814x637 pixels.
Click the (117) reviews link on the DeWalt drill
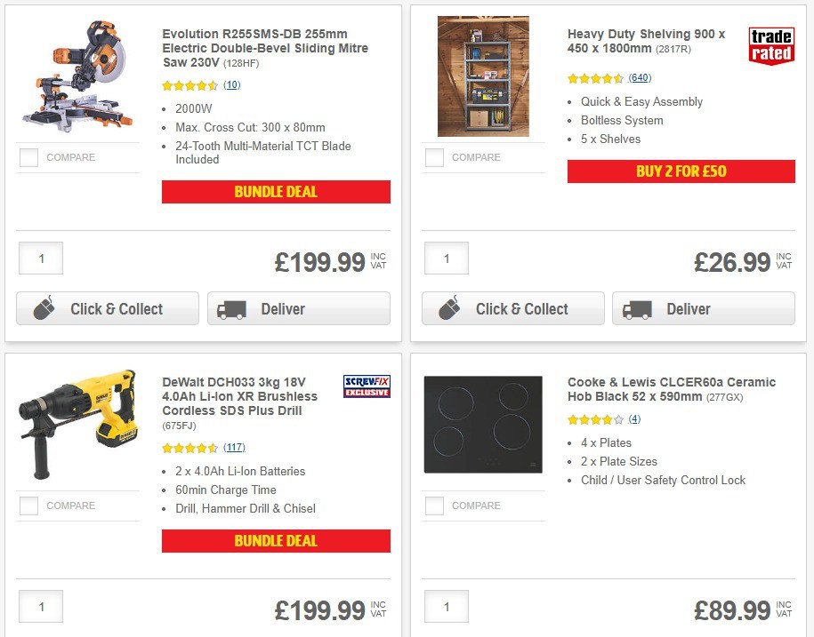(232, 447)
